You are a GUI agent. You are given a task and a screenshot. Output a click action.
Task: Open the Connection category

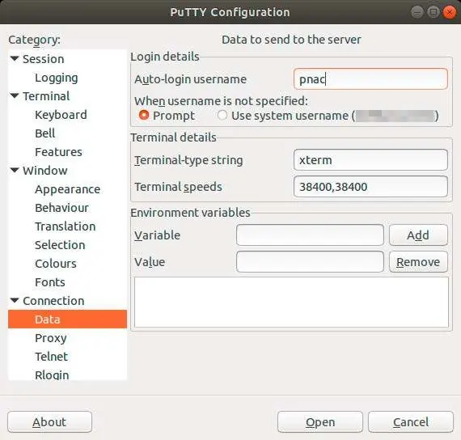click(53, 301)
